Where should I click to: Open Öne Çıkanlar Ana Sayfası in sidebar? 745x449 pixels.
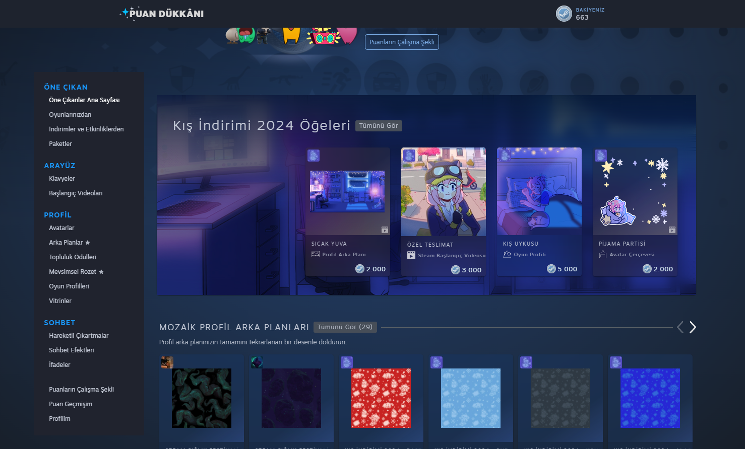point(84,100)
